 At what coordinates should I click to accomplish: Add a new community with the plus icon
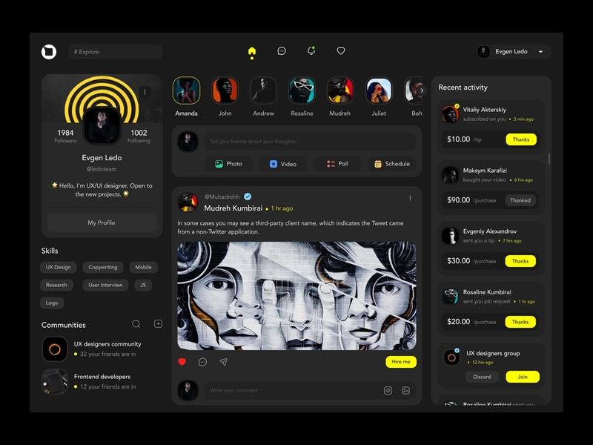[x=158, y=324]
